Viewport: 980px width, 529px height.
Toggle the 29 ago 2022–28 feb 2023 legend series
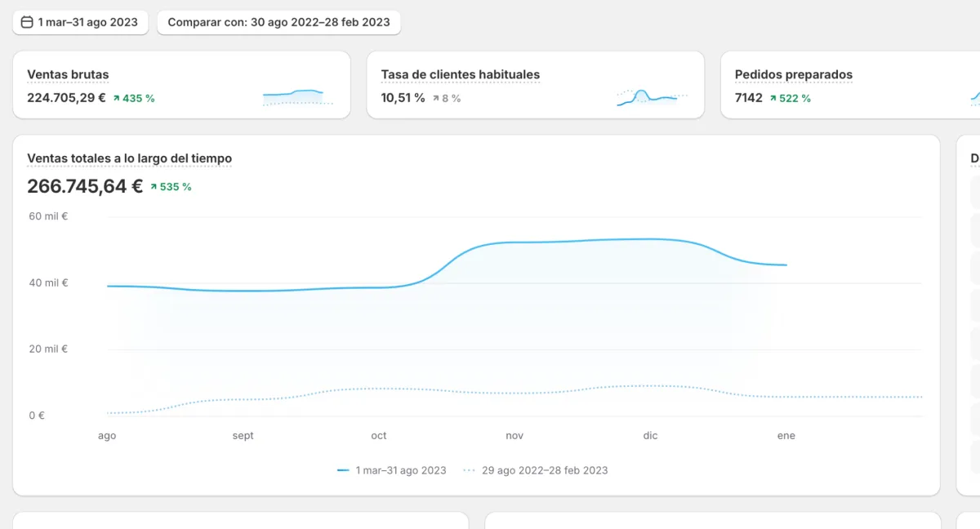(x=536, y=470)
